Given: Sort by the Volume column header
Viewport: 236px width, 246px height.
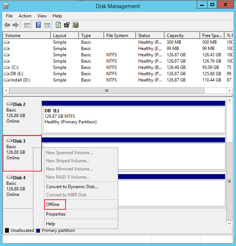Looking at the screenshot, I should (x=27, y=36).
